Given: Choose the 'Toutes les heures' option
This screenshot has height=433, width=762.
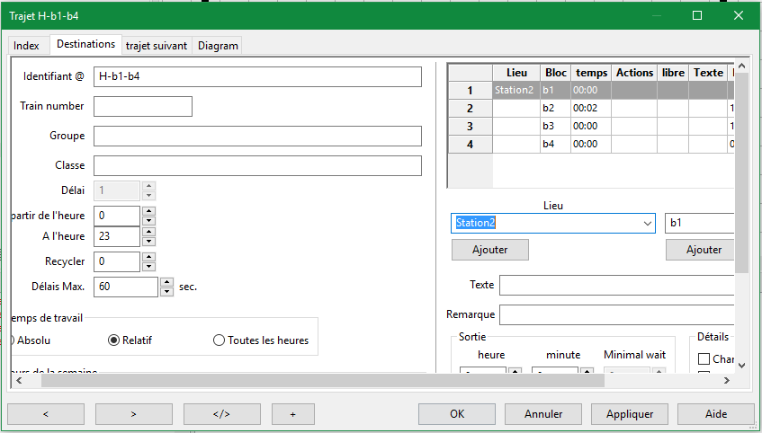Looking at the screenshot, I should pyautogui.click(x=219, y=340).
